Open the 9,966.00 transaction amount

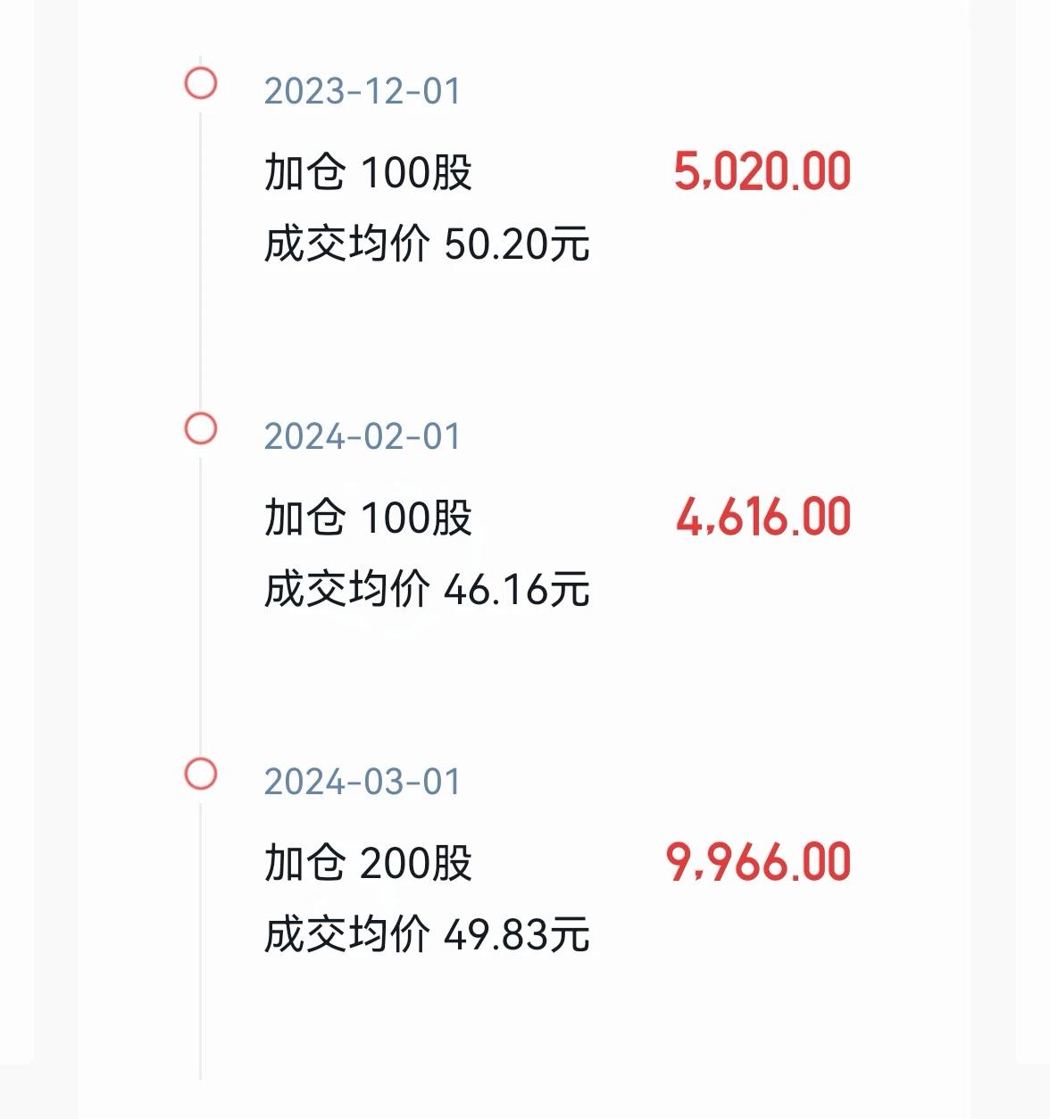(x=759, y=863)
